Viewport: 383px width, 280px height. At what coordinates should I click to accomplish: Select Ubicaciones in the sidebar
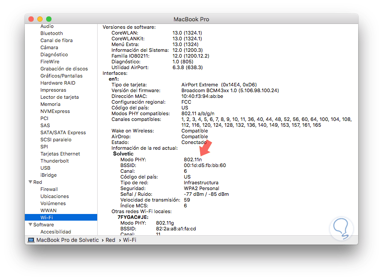[x=55, y=196]
